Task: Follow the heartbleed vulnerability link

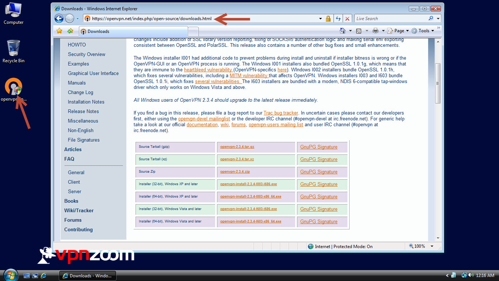Action: point(208,70)
